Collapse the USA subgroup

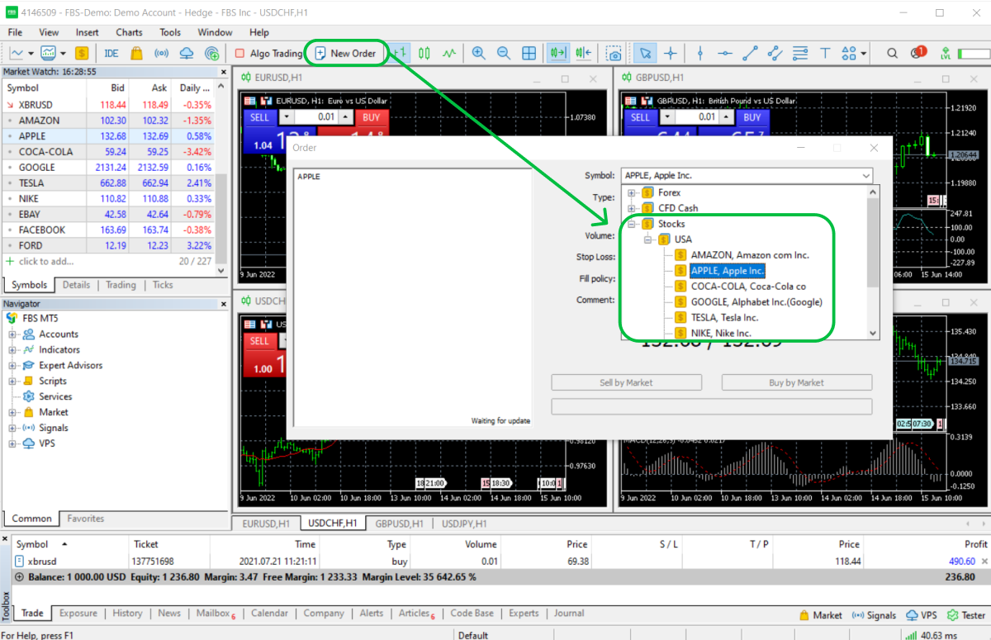click(x=648, y=239)
